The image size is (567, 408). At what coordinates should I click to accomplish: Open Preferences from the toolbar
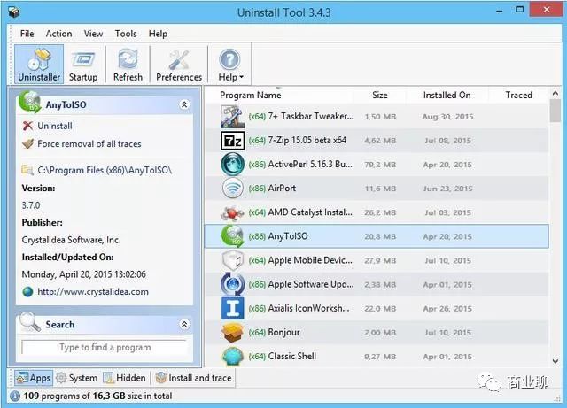pyautogui.click(x=179, y=65)
